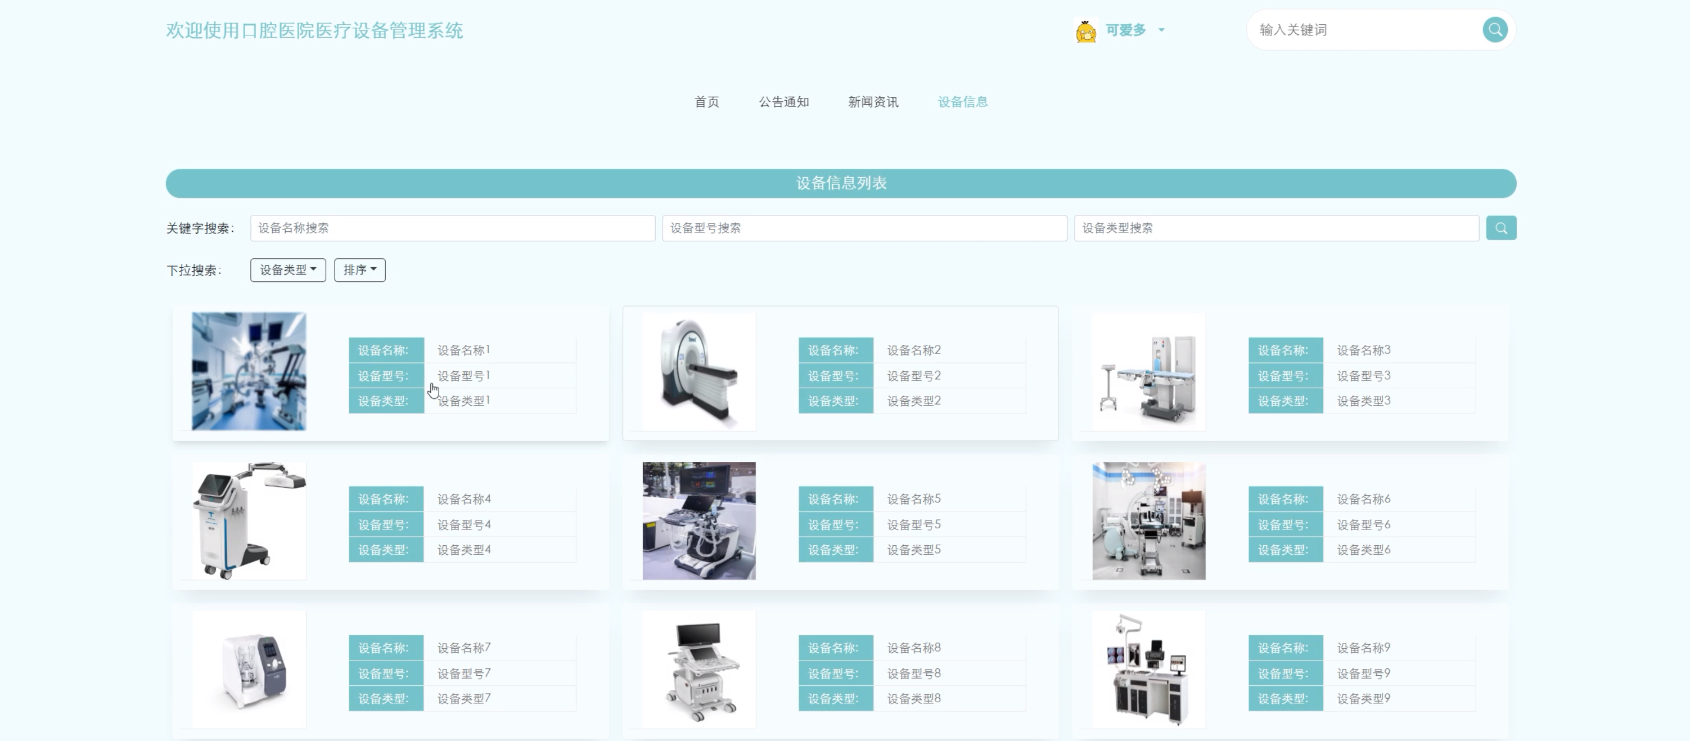1690x741 pixels.
Task: Focus the 设备类型搜索 input field
Action: 1276,228
